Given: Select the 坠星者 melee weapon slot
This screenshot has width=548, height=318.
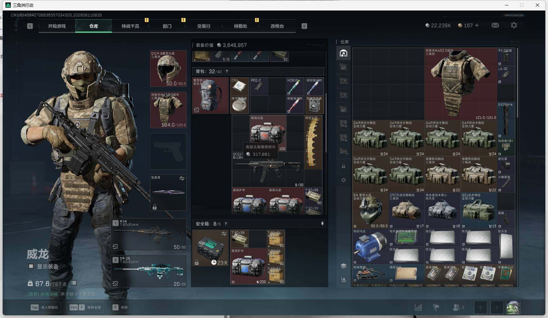Looking at the screenshot, I should (x=168, y=192).
